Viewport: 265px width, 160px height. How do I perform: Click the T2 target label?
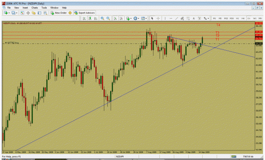pos(218,35)
